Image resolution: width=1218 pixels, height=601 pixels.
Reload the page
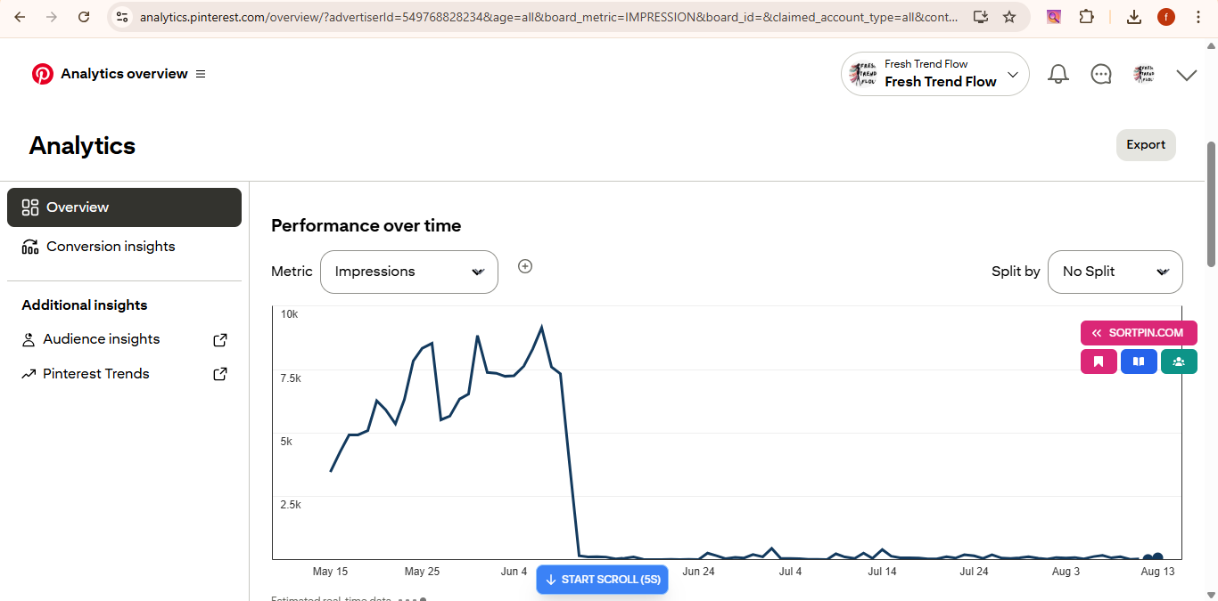click(x=84, y=17)
